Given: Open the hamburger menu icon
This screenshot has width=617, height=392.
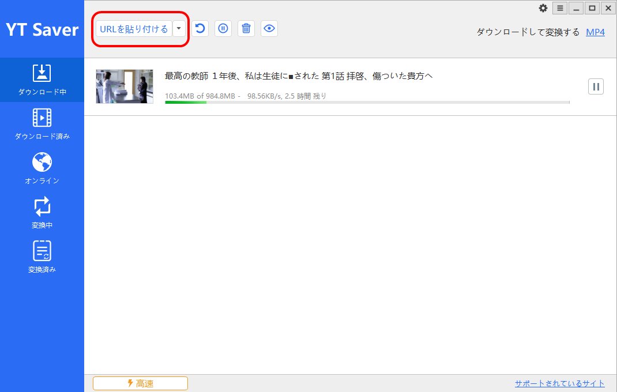Looking at the screenshot, I should pos(560,8).
